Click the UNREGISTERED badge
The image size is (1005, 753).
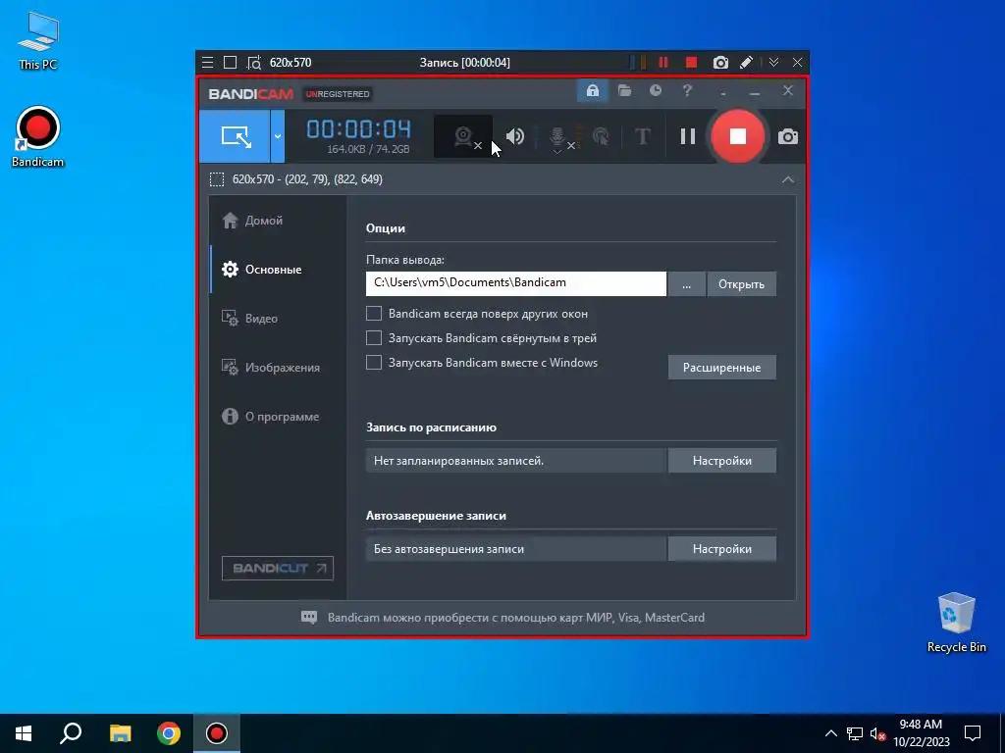338,94
